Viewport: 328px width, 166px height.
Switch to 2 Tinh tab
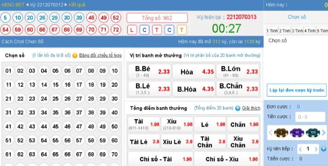[285, 31]
